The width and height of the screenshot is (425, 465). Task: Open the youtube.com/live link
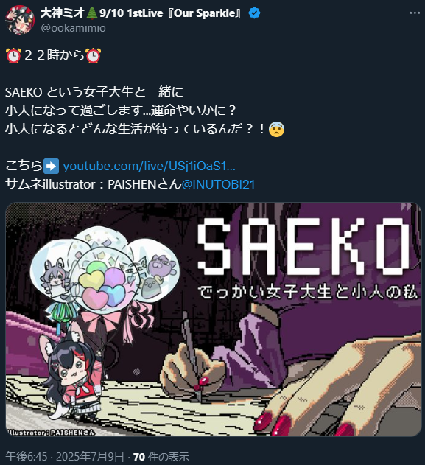point(150,166)
